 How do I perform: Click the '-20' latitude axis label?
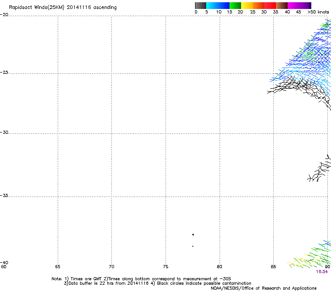pyautogui.click(x=4, y=15)
